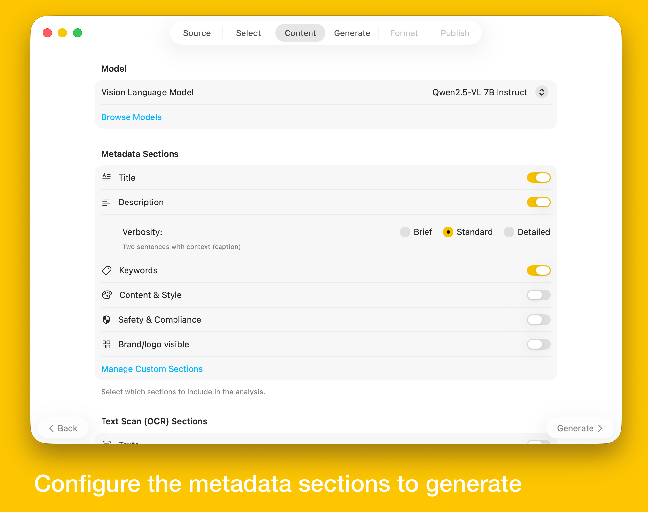The image size is (648, 512).
Task: Click the Description section icon
Action: [106, 202]
